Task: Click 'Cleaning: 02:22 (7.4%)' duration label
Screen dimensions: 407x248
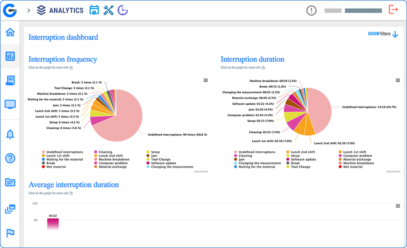Action: pyautogui.click(x=265, y=132)
